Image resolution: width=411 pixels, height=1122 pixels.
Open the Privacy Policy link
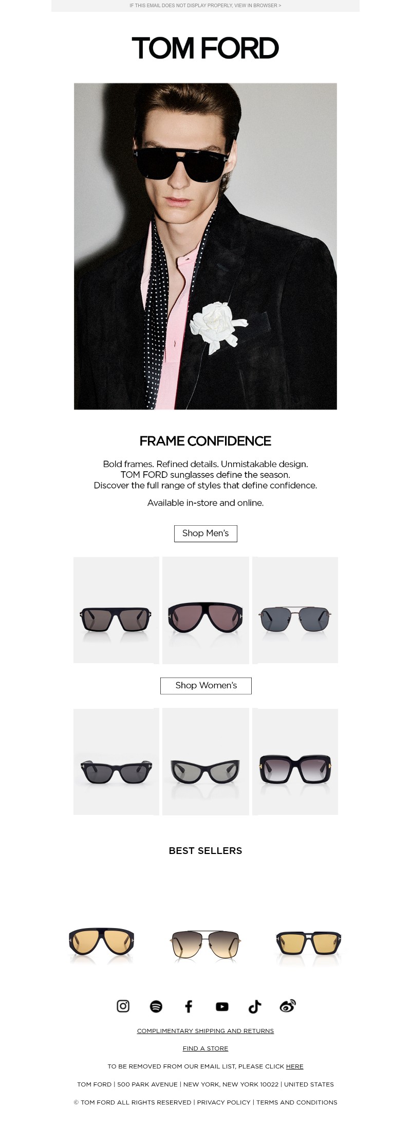click(224, 1102)
